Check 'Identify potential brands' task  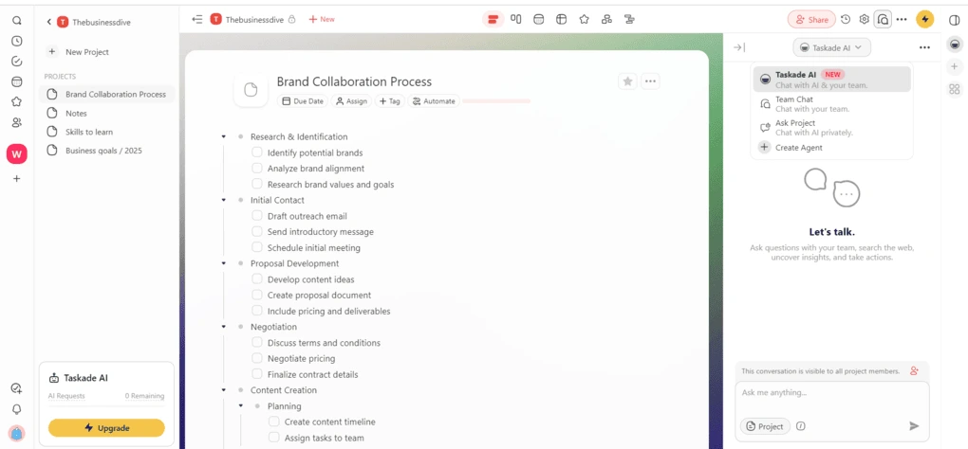pos(257,153)
